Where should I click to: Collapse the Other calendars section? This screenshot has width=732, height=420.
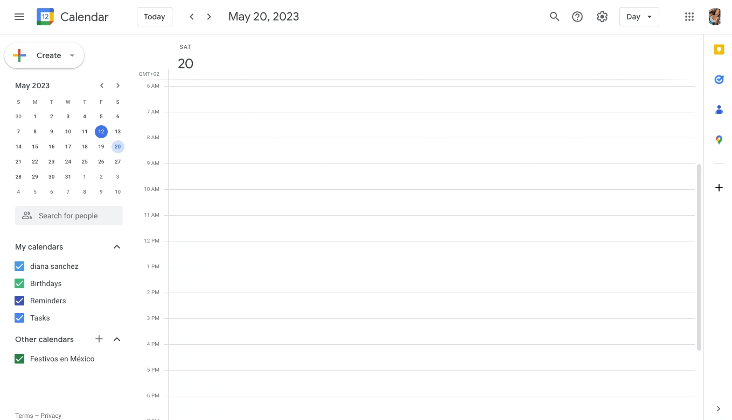point(117,339)
